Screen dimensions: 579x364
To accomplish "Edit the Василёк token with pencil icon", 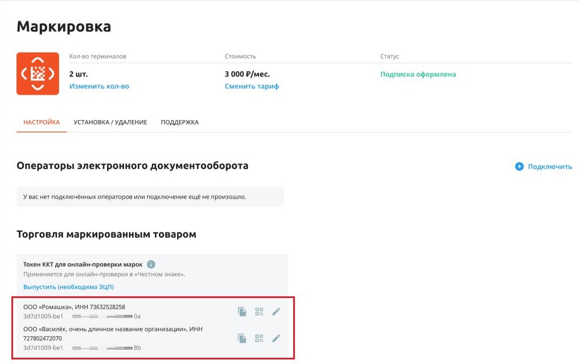I will [276, 338].
